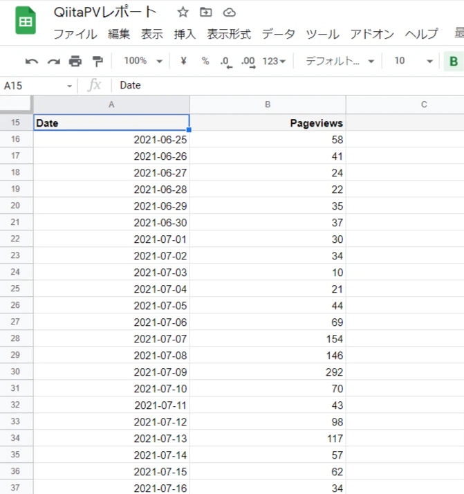Select cell with date 2021-06-28
This screenshot has width=464, height=494.
(111, 189)
